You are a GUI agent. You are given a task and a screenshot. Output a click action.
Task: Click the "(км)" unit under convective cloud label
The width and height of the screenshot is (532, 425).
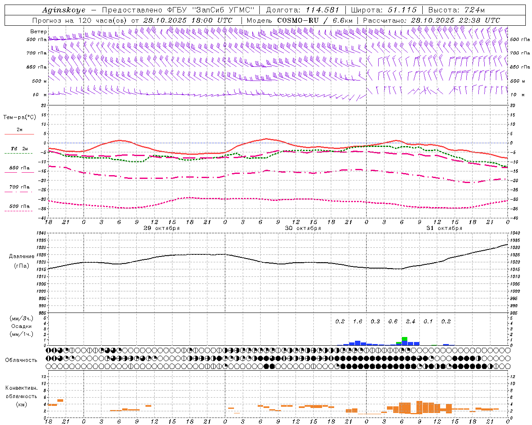(x=21, y=404)
